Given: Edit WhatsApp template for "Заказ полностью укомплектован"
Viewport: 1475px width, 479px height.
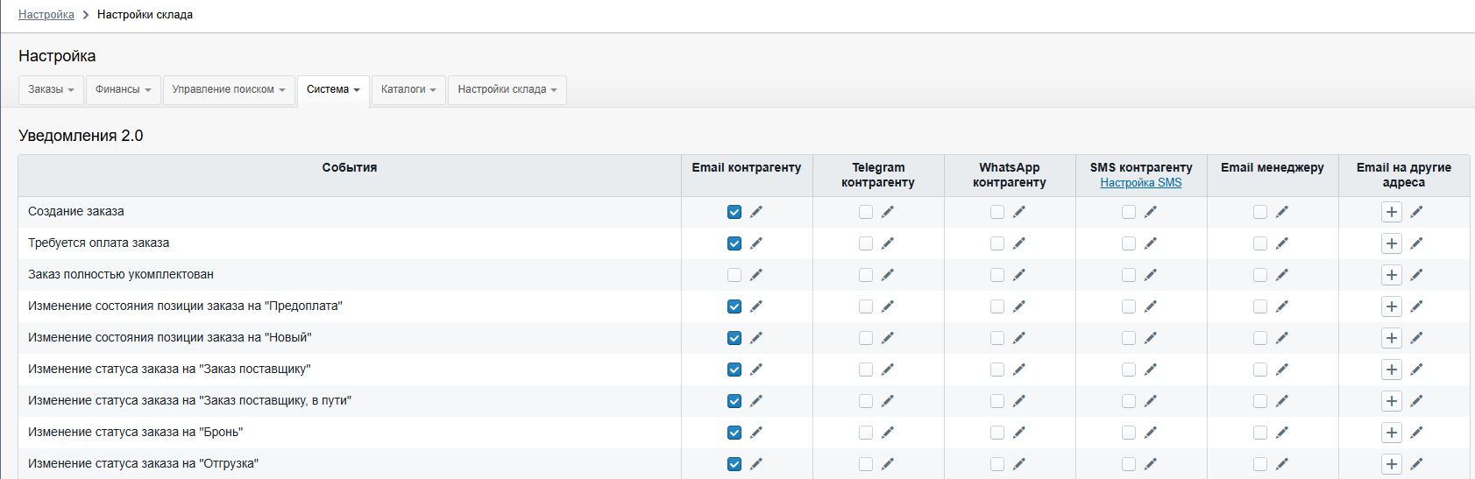Looking at the screenshot, I should 1019,275.
